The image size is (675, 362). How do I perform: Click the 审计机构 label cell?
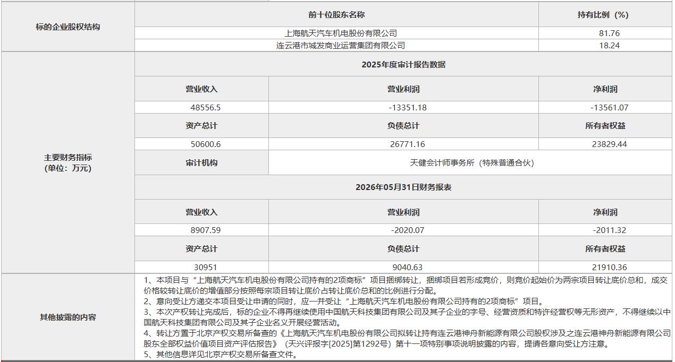(x=201, y=163)
